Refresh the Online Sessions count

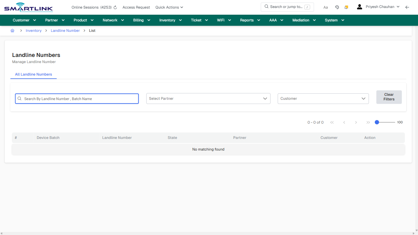(115, 7)
